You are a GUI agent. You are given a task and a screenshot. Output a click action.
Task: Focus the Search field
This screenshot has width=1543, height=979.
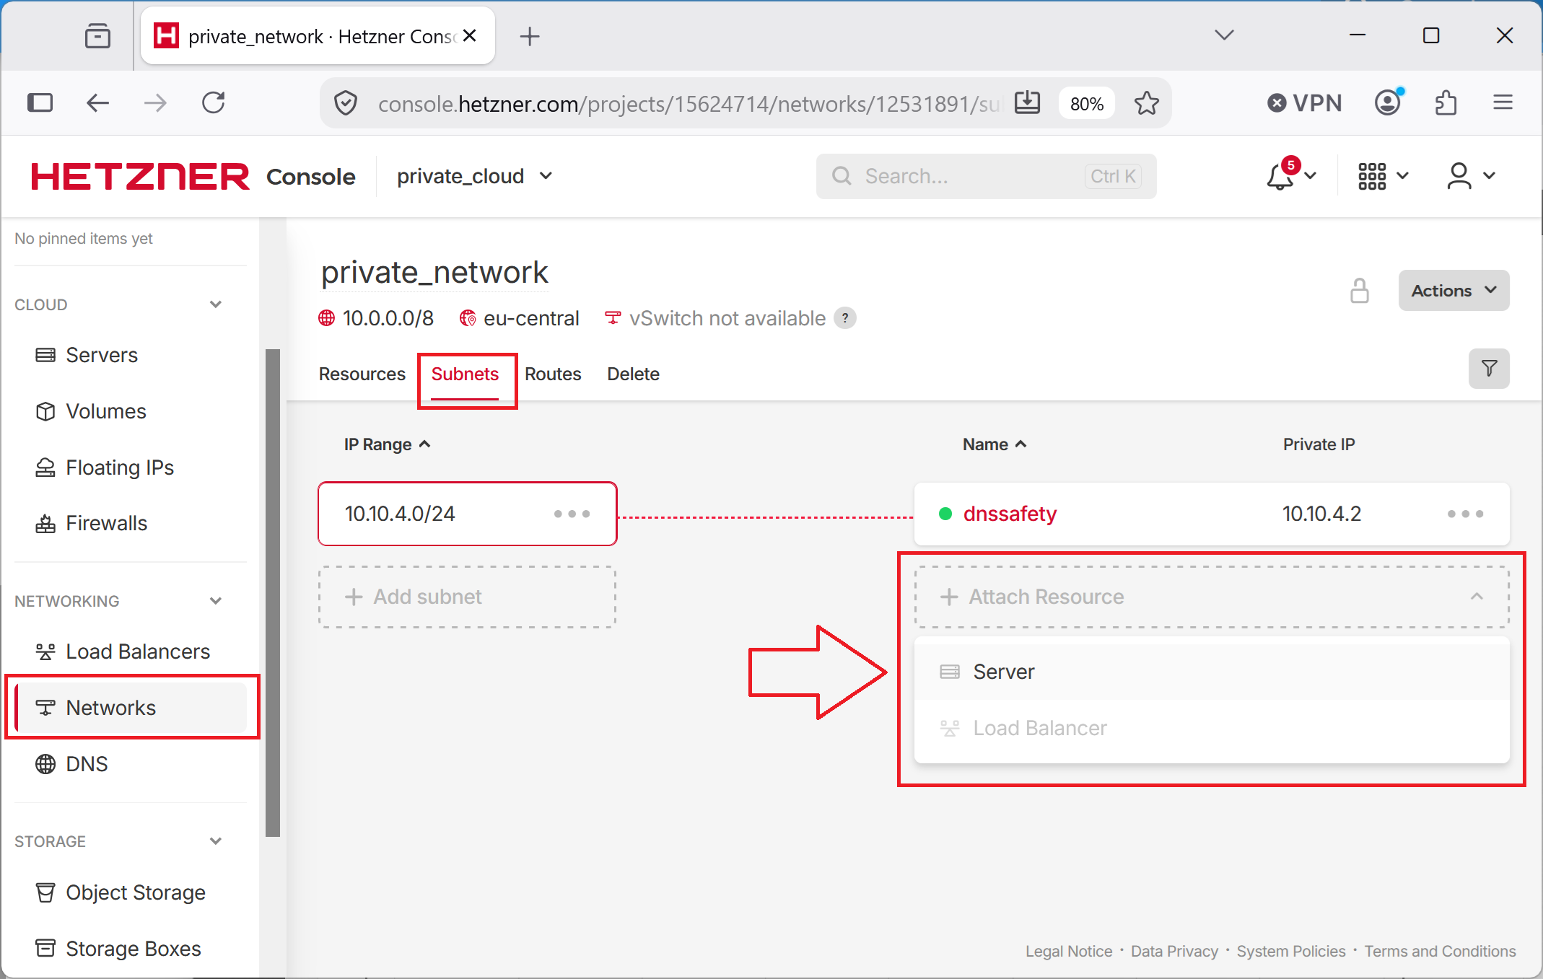click(x=986, y=176)
